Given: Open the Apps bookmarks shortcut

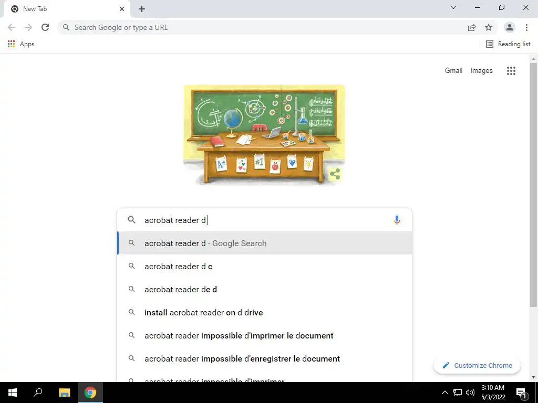Looking at the screenshot, I should pyautogui.click(x=20, y=44).
